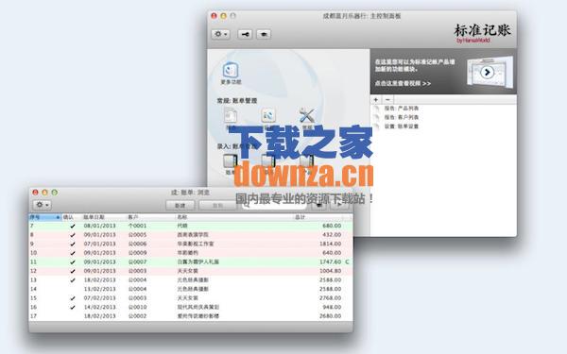Click customer code 公0002 in row 17
Viewport: 567px width, 354px height.
[x=137, y=316]
